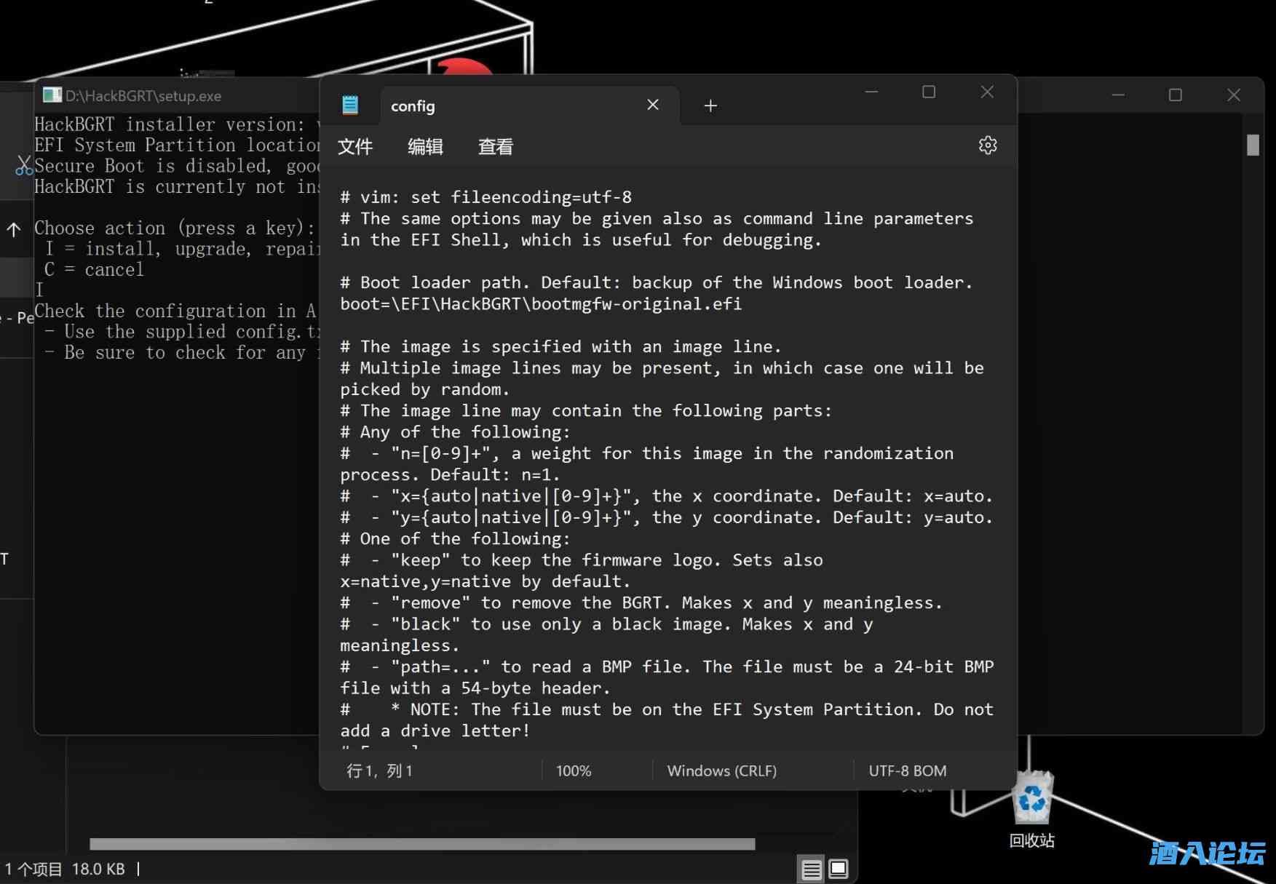Click the scissors Cut icon in File Explorer

pos(24,166)
